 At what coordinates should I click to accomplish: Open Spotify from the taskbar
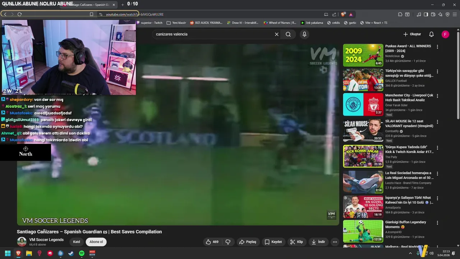(82, 253)
